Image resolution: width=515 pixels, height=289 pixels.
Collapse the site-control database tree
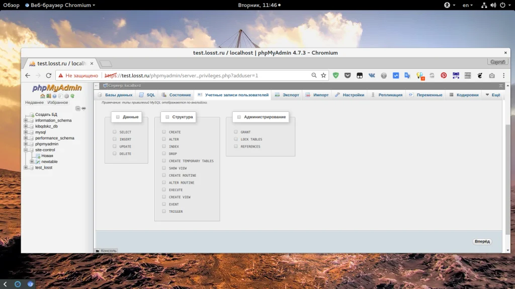point(26,150)
